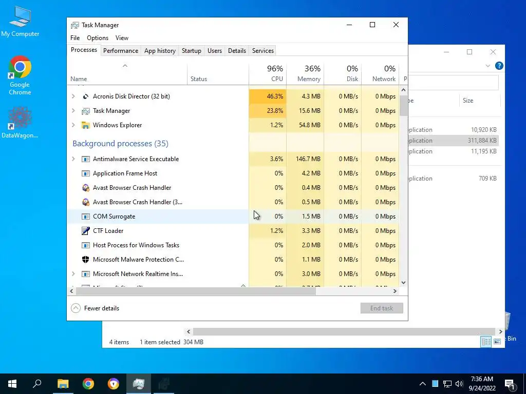This screenshot has width=526, height=394.
Task: Open Explorer window help icon
Action: (x=499, y=66)
